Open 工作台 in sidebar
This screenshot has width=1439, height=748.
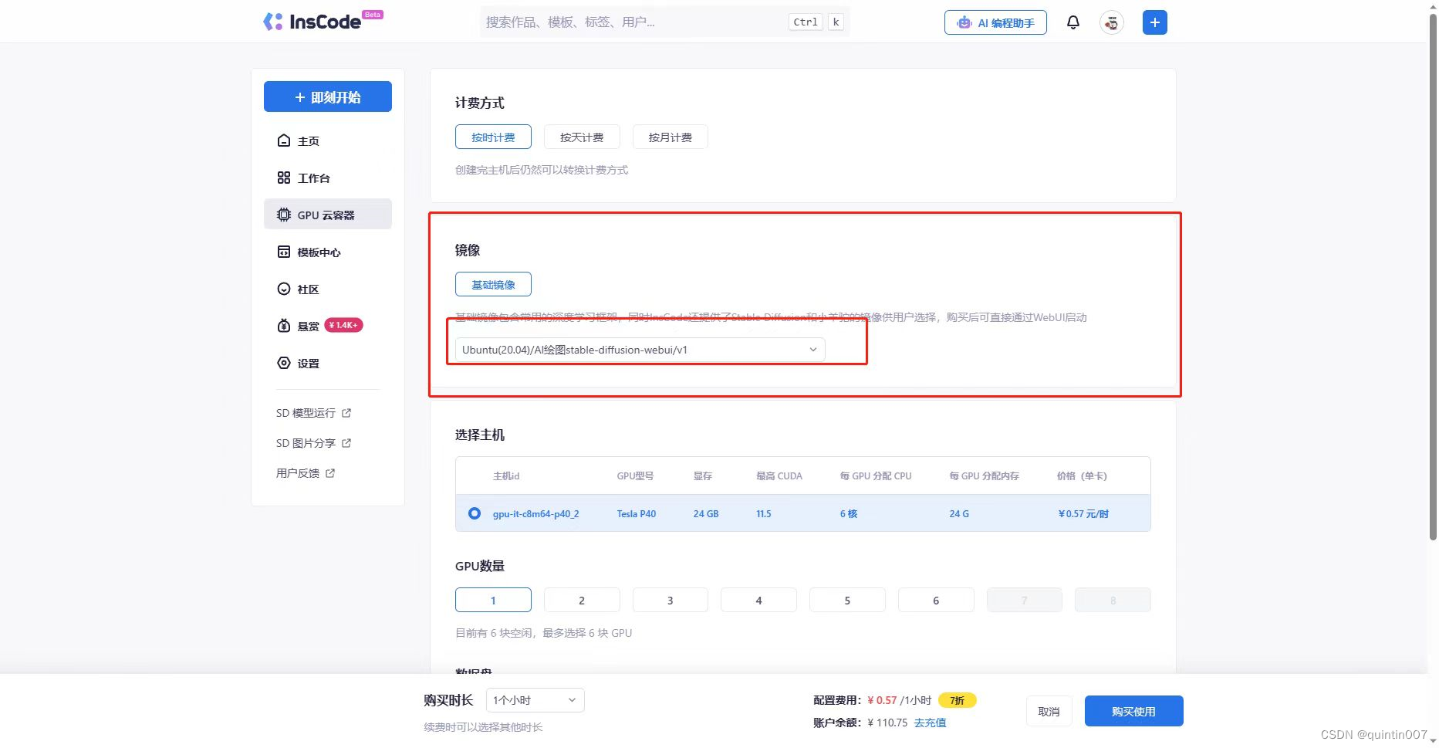(328, 178)
